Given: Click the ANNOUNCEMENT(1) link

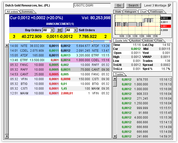Looking at the screenshot, I should 60,24.
